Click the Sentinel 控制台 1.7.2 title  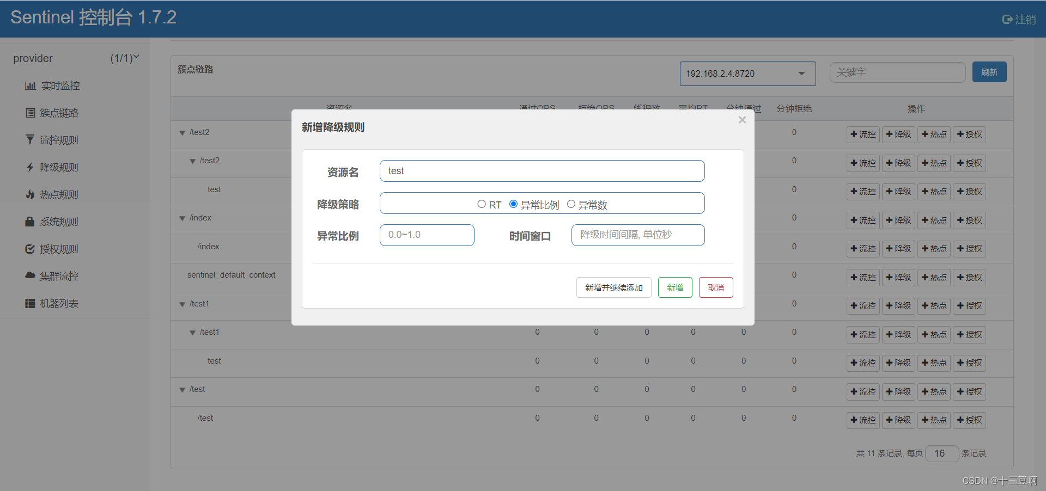93,17
